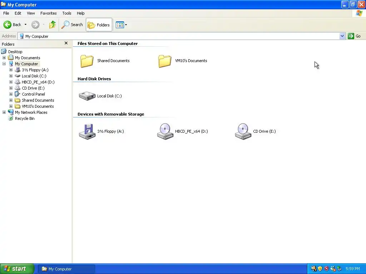Click Devices with Removable Storage heading
The height and width of the screenshot is (274, 366).
111,114
